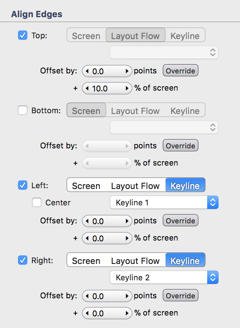Decrease the Right offset points value
The height and width of the screenshot is (328, 240).
pos(87,296)
